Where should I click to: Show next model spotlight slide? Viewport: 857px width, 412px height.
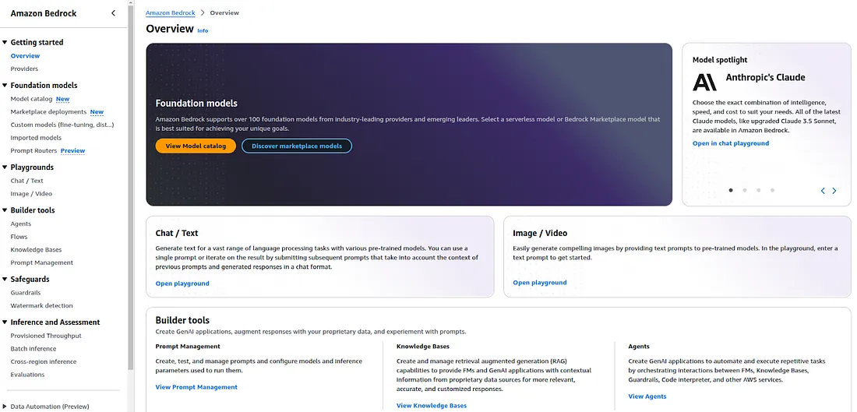[x=834, y=191]
